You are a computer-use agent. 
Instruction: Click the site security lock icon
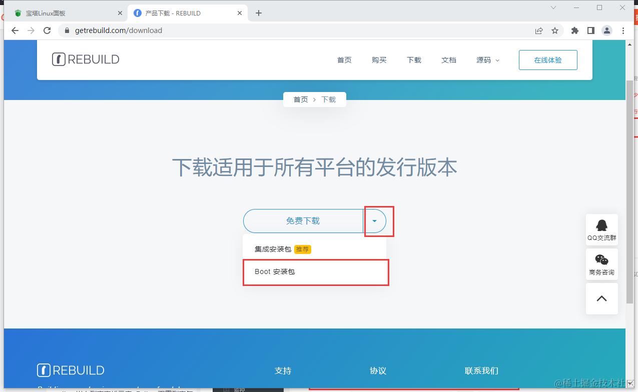pos(67,30)
